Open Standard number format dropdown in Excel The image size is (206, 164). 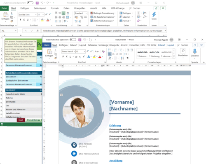tap(86, 13)
